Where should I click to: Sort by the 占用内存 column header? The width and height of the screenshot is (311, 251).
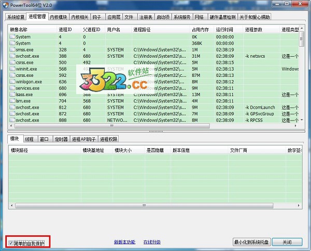[202, 30]
